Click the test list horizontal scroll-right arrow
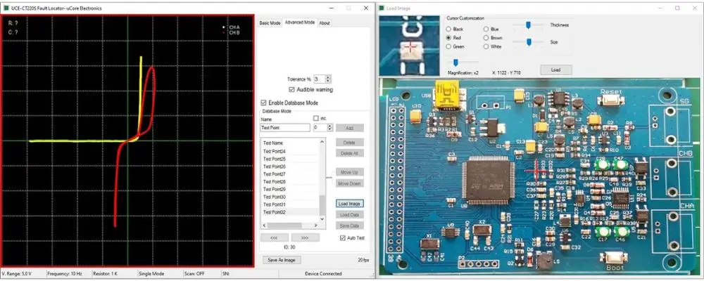The width and height of the screenshot is (704, 281). point(315,226)
